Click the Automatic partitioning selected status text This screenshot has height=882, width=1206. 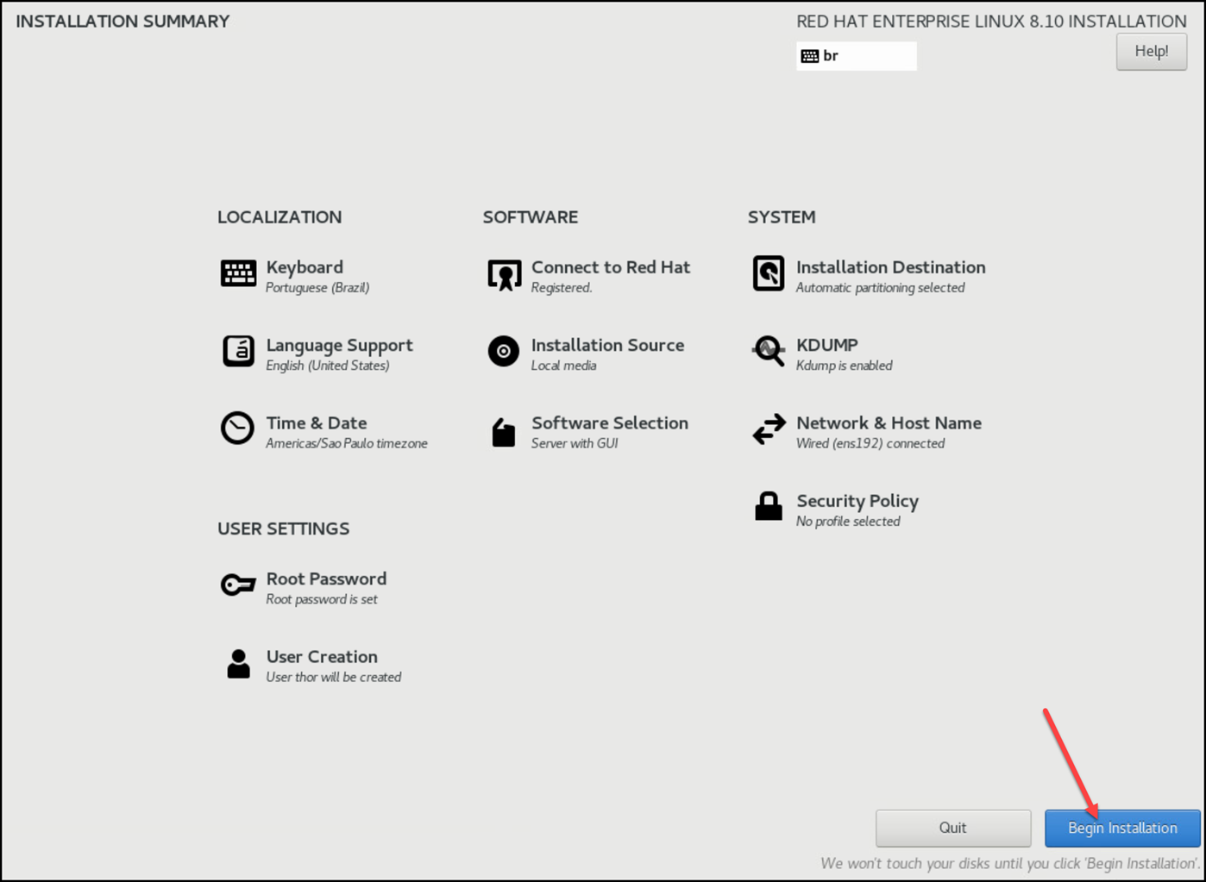[880, 288]
